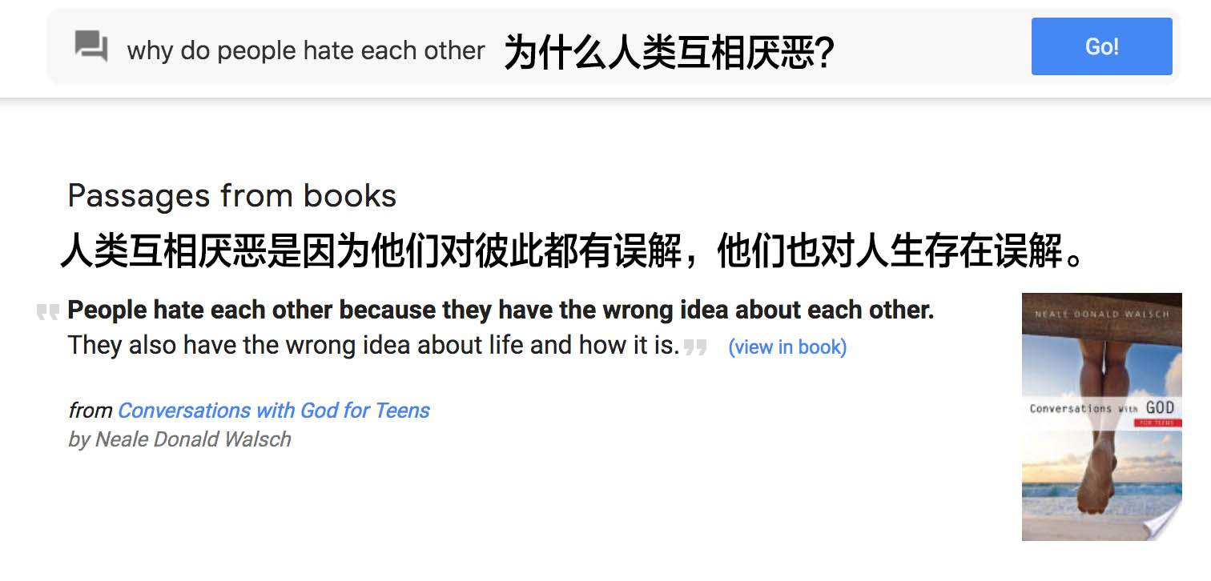Open the "Conversations with God for Teens" link
This screenshot has height=581, width=1211.
coord(273,411)
